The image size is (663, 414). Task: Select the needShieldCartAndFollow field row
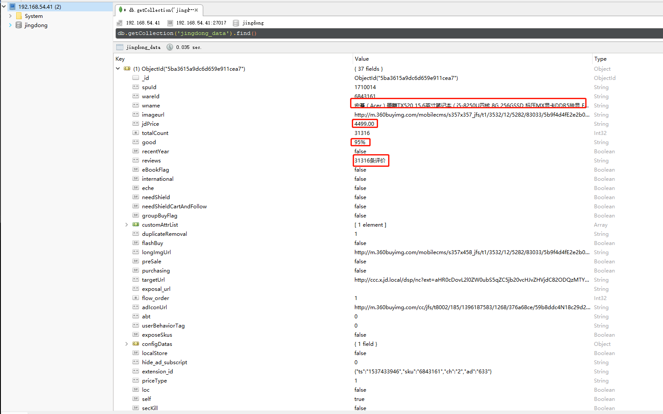[x=388, y=206]
